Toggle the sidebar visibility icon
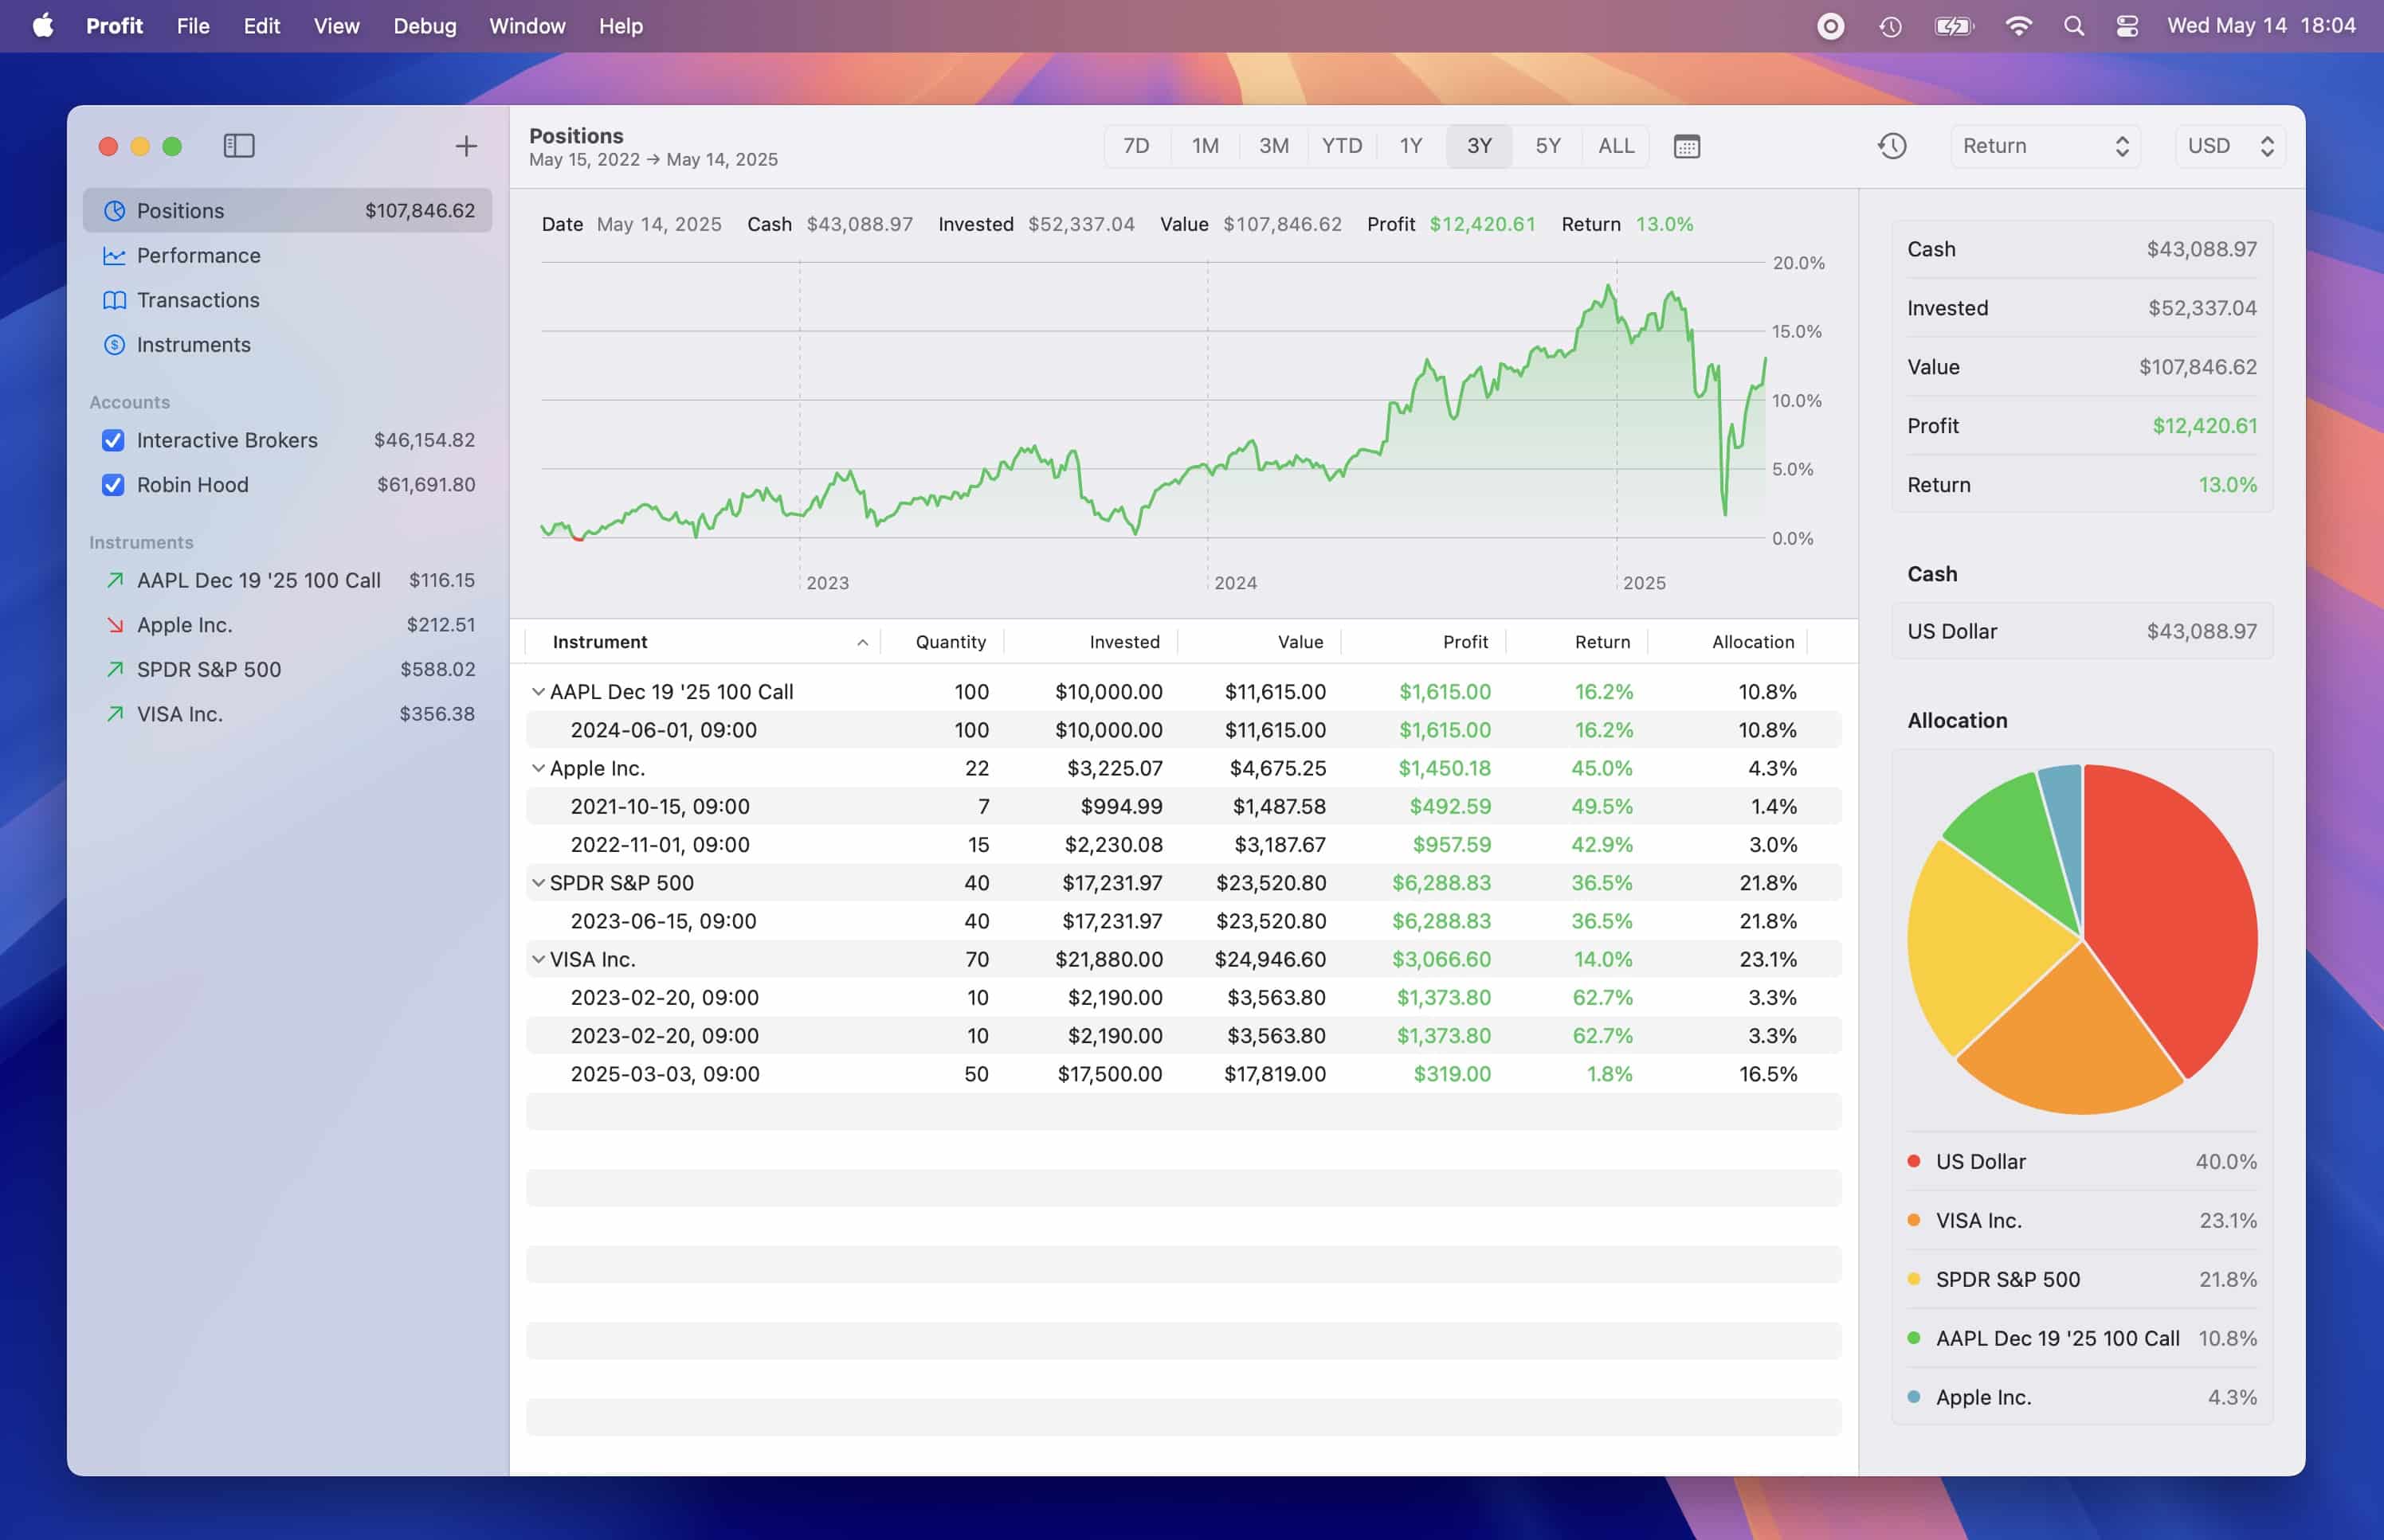 (238, 146)
